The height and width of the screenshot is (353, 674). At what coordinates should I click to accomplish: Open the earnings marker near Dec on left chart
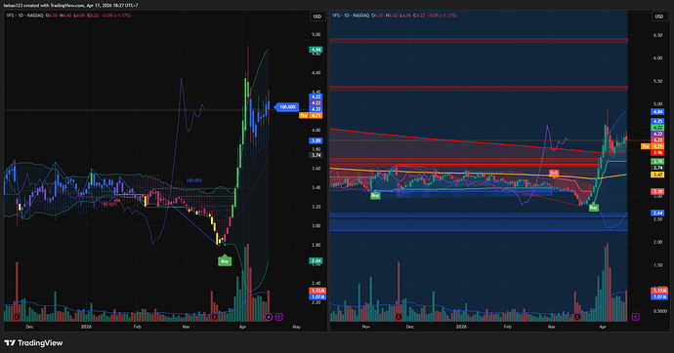tap(18, 317)
